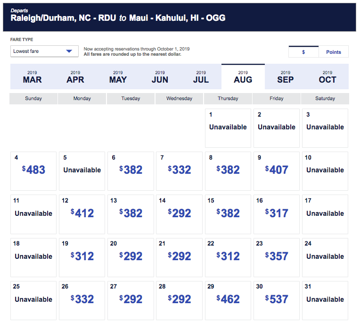
Task: Open the OCT 2019 month tab
Action: pos(327,76)
